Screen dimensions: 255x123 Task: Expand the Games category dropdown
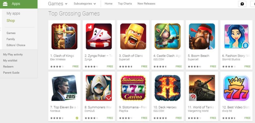click(58, 4)
